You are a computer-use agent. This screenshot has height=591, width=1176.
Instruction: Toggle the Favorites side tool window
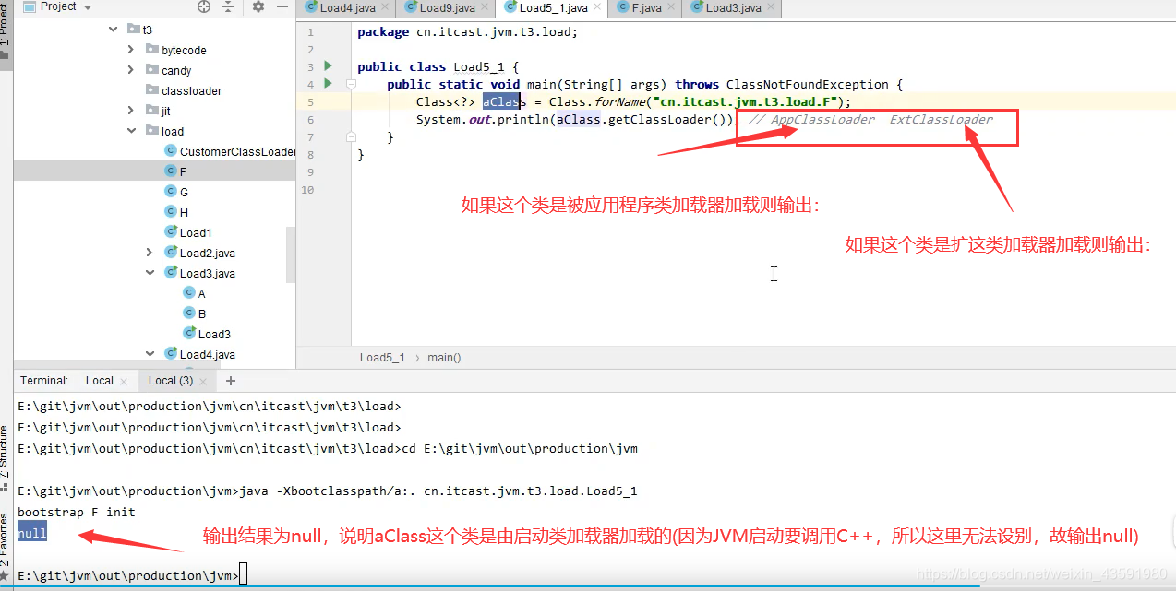click(x=6, y=548)
